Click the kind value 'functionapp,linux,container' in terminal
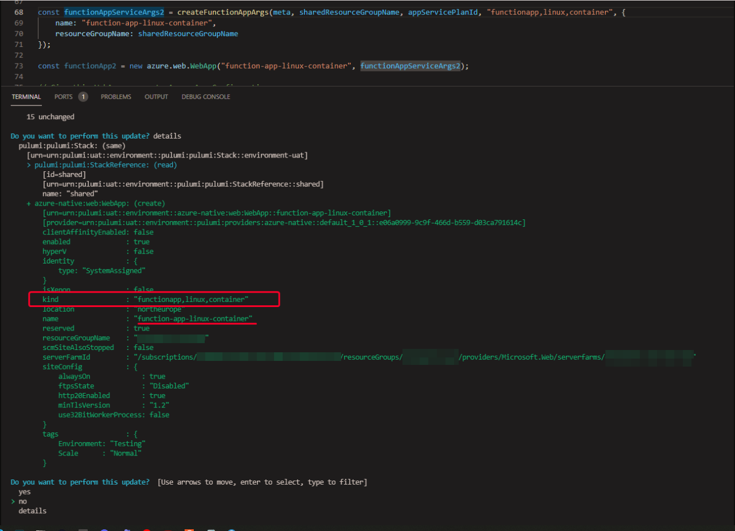The width and height of the screenshot is (735, 531). (x=191, y=300)
